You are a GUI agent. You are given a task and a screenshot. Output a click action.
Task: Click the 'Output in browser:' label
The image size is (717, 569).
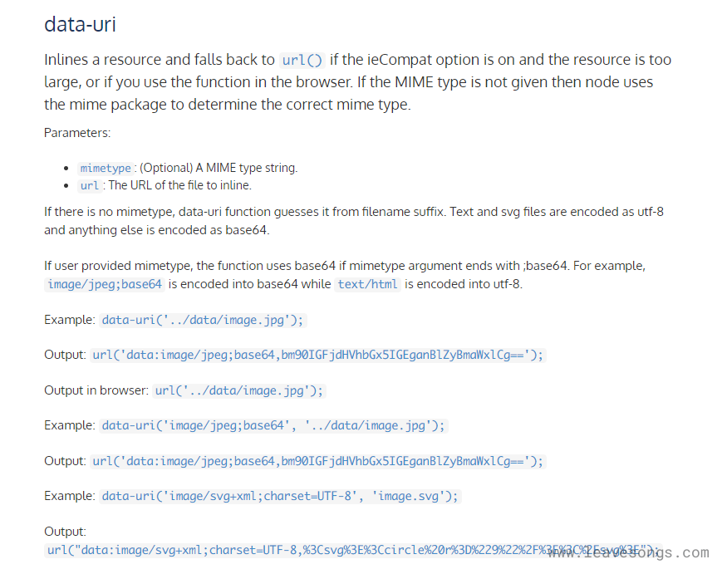[96, 390]
